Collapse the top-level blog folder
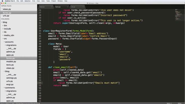Screen dimensions: 185x104 (2, 22)
